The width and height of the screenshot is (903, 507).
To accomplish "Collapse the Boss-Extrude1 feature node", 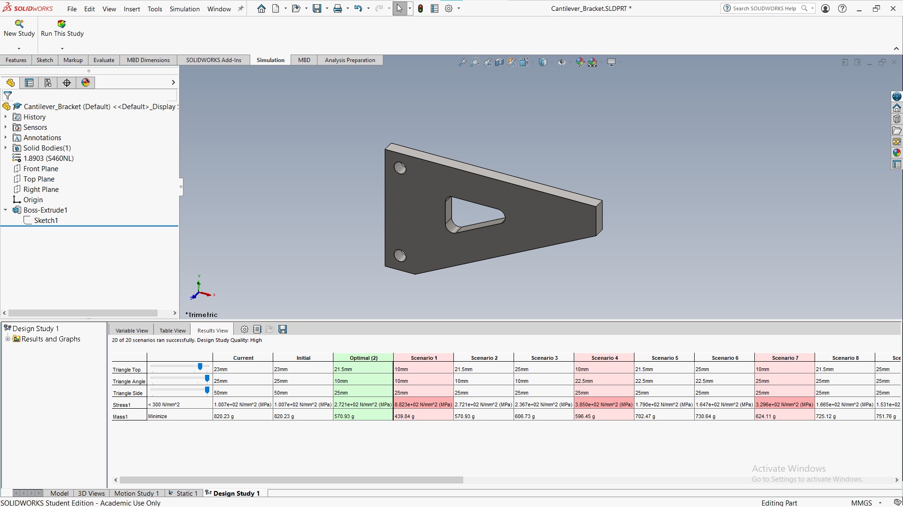I will pos(6,210).
